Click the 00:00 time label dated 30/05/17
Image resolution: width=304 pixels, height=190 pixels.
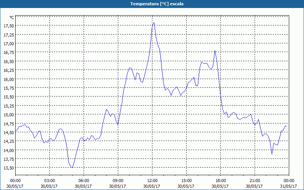point(15,181)
